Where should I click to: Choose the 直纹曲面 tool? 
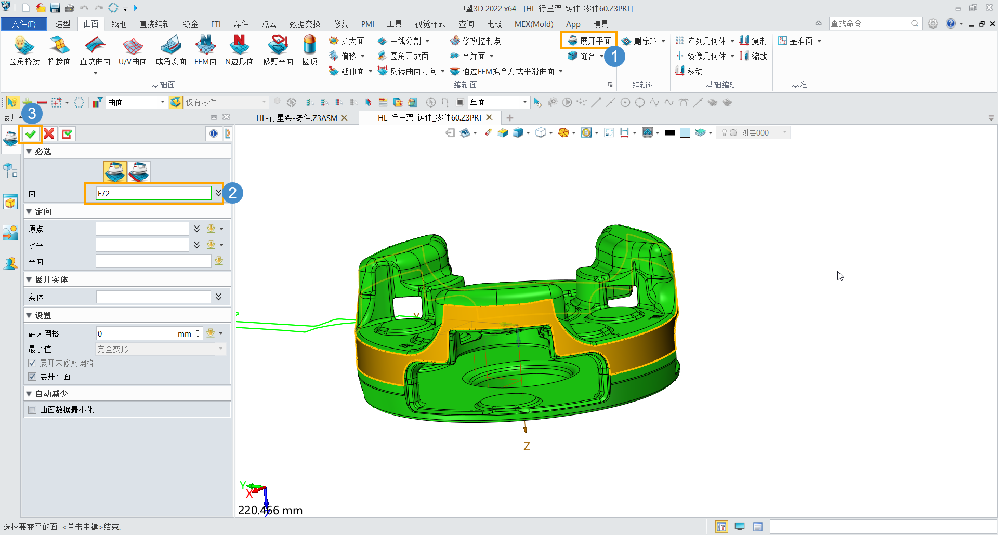point(95,51)
